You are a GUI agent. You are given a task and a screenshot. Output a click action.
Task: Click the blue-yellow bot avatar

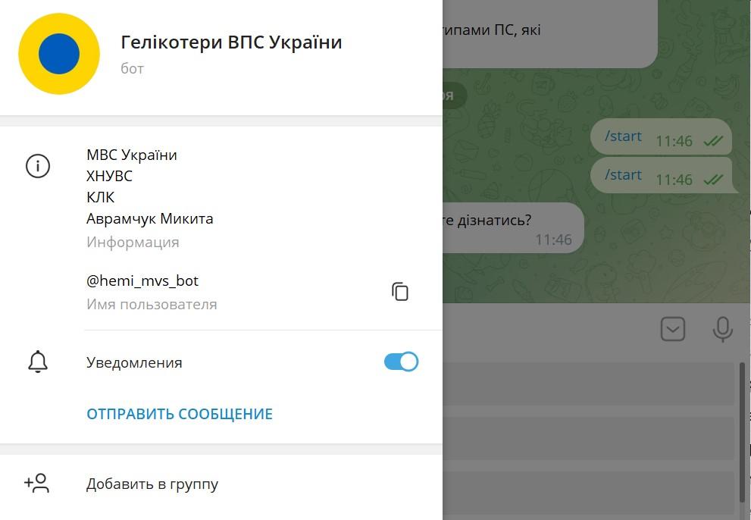[59, 54]
